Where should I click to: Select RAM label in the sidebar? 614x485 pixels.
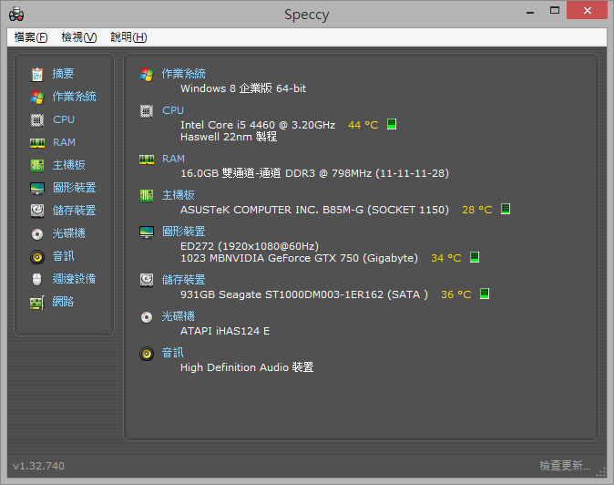point(64,142)
